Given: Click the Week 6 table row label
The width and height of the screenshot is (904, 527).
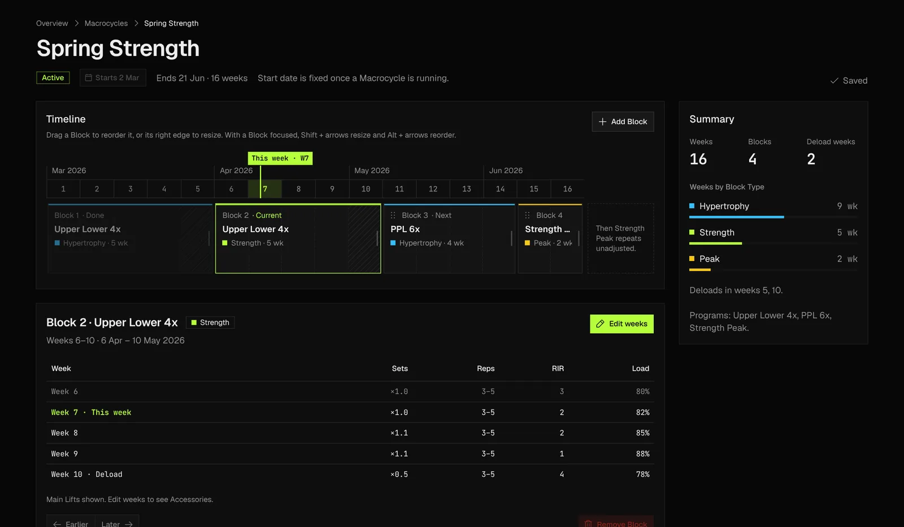Looking at the screenshot, I should coord(64,391).
